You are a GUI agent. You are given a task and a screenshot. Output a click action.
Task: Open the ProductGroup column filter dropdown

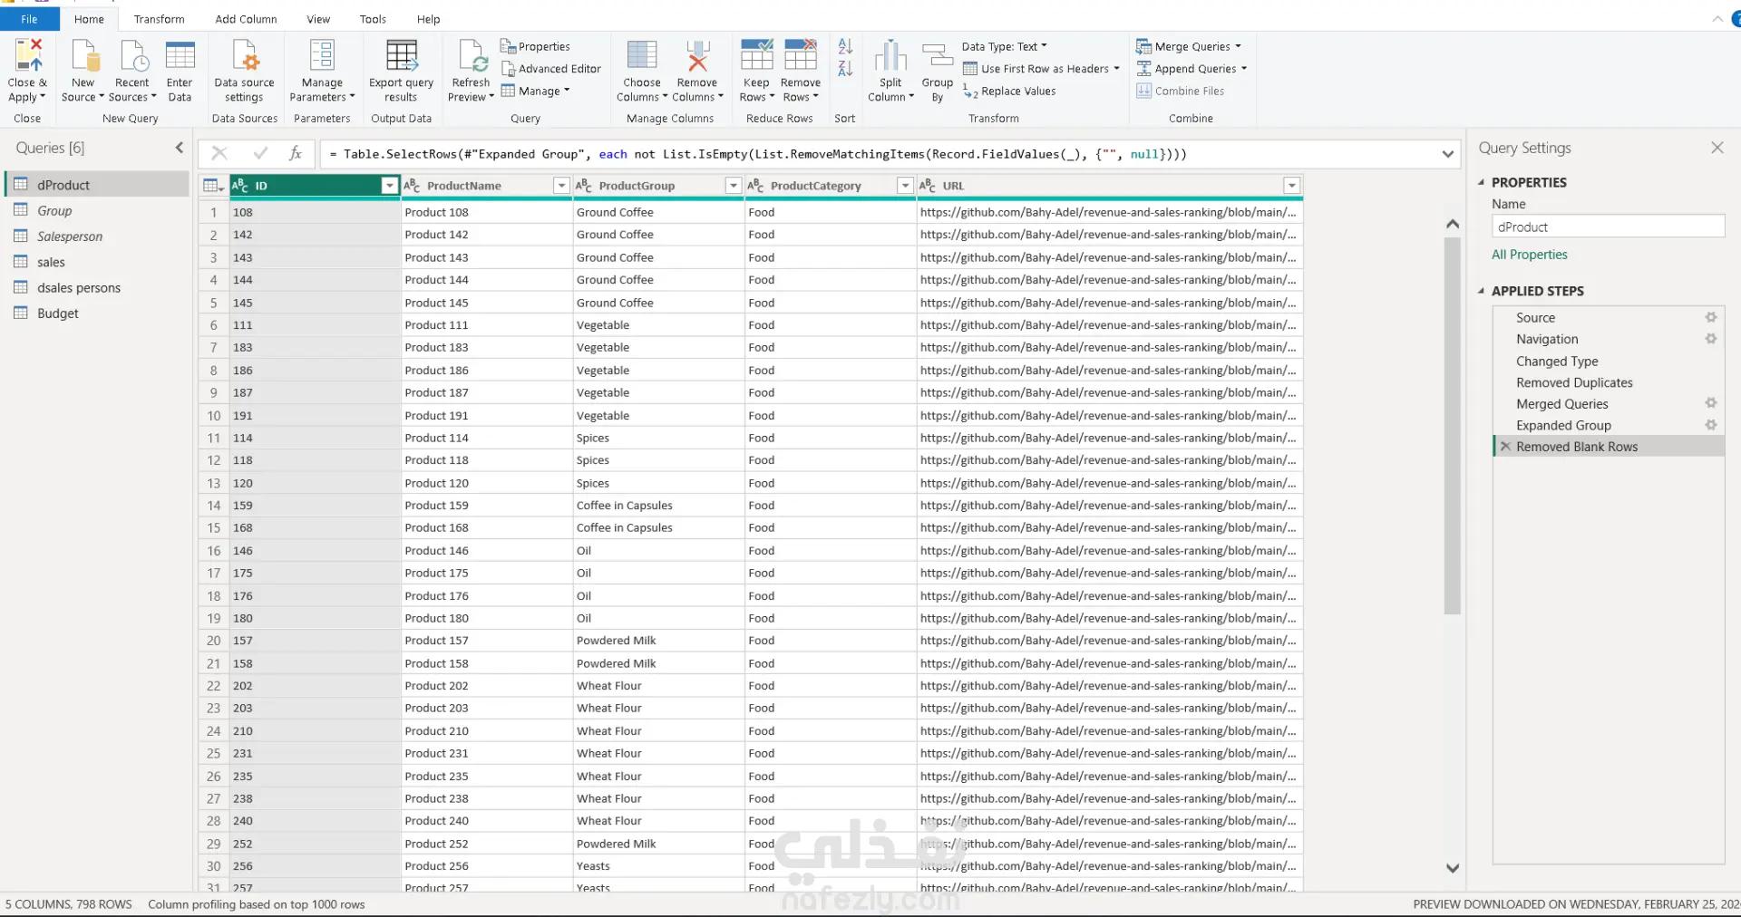coord(734,186)
